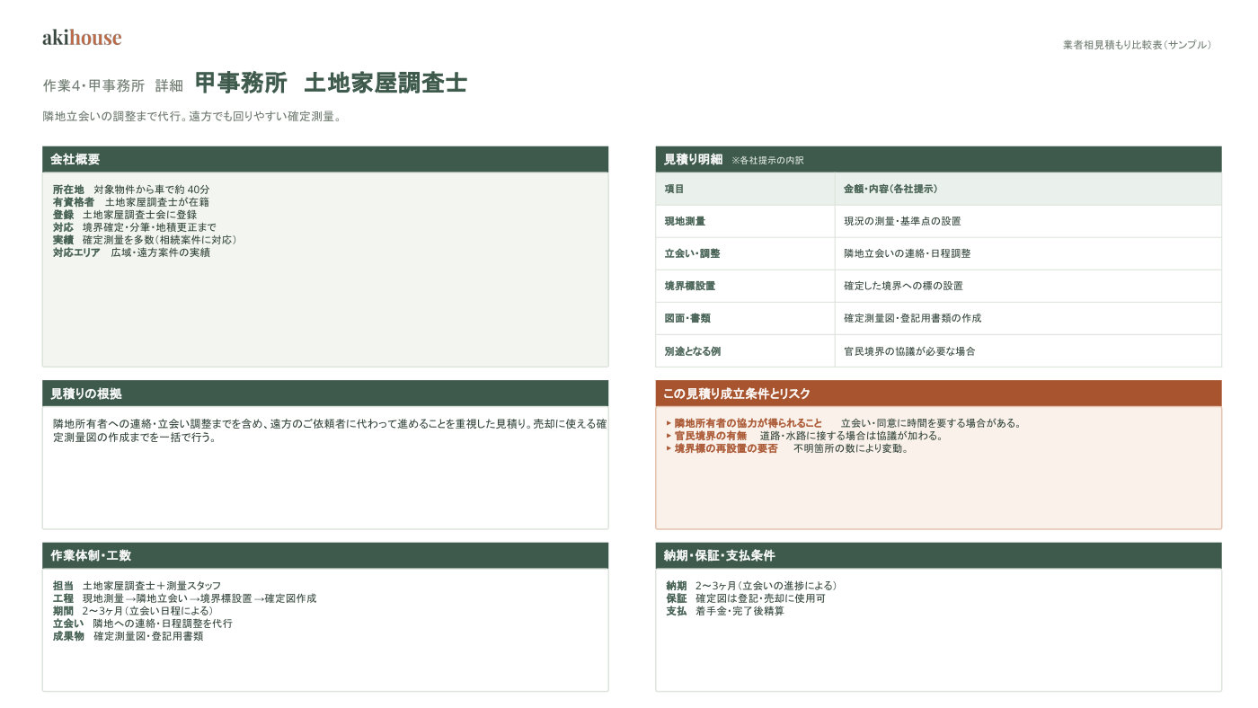Click the 有資格者 土地家屋調査士が在籍 line
Screen dimensions: 1258x708
pos(131,202)
